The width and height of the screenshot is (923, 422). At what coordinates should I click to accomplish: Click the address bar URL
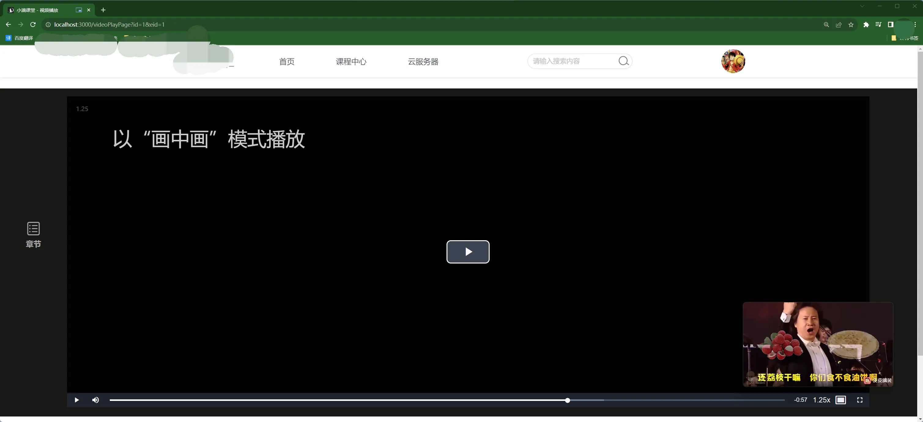(x=109, y=24)
